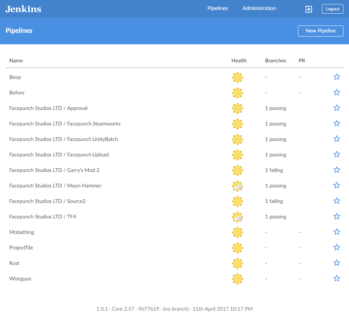Open the Before pipeline
The image size is (349, 321).
[17, 93]
